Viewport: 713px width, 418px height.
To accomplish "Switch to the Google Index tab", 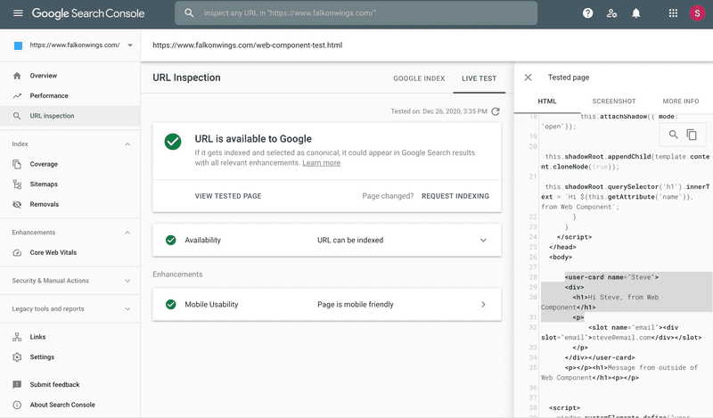I will click(419, 78).
